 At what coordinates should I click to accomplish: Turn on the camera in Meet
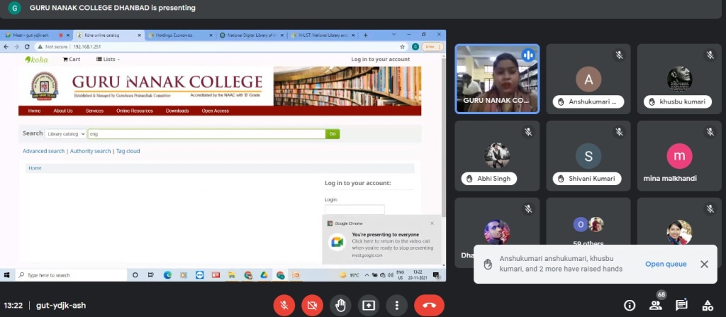(x=312, y=306)
